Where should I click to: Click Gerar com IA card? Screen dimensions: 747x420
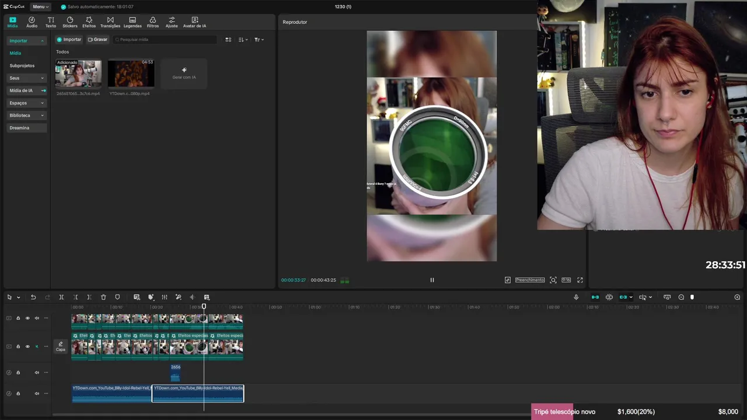tap(184, 73)
